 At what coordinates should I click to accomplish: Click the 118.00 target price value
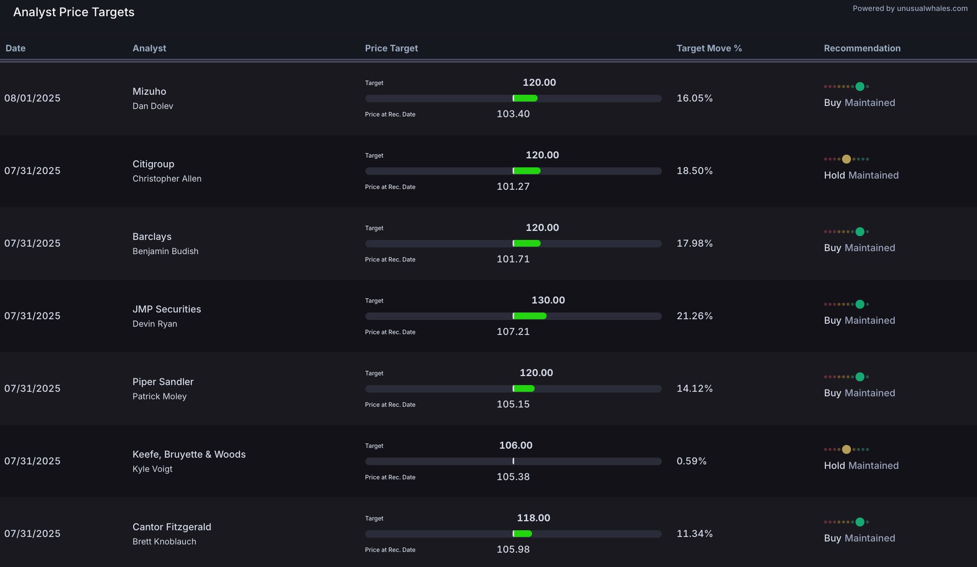pyautogui.click(x=533, y=518)
